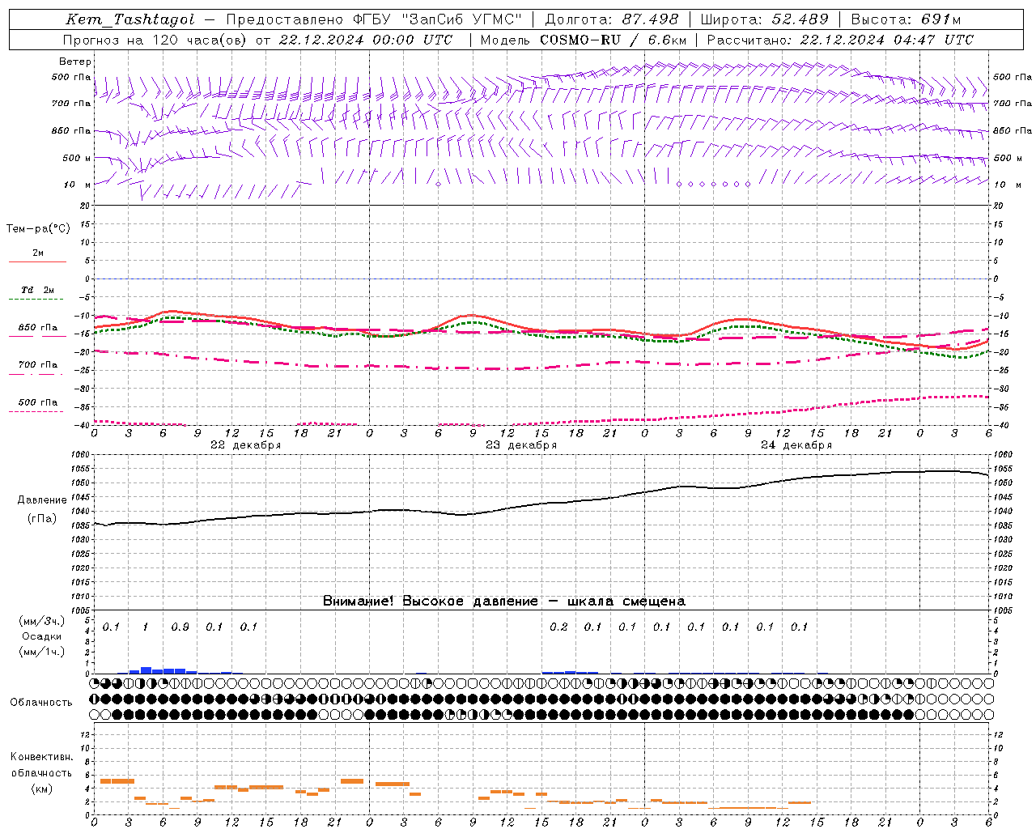
Task: Click the Давление pressure panel label
Action: point(42,500)
